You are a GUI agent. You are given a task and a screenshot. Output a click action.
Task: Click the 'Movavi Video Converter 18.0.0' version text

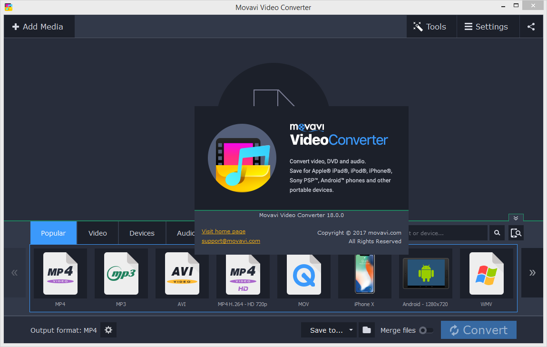(x=302, y=215)
